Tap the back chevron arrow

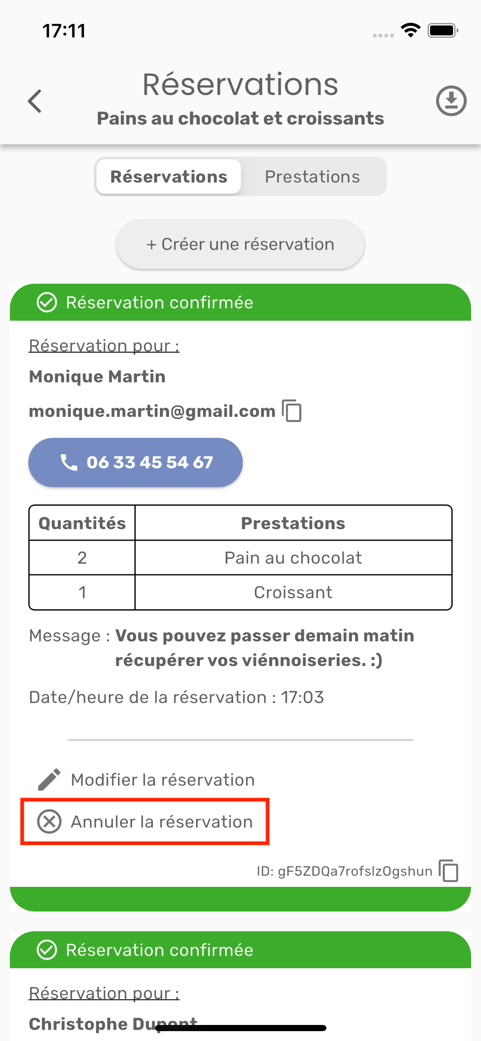[x=35, y=101]
